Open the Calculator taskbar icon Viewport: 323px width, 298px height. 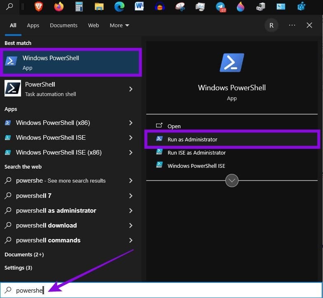pyautogui.click(x=79, y=7)
